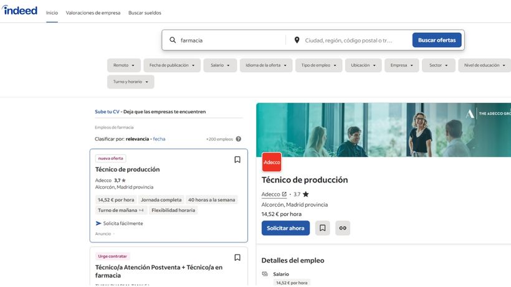Open the Sube tu CV link
The image size is (511, 287).
tap(107, 111)
